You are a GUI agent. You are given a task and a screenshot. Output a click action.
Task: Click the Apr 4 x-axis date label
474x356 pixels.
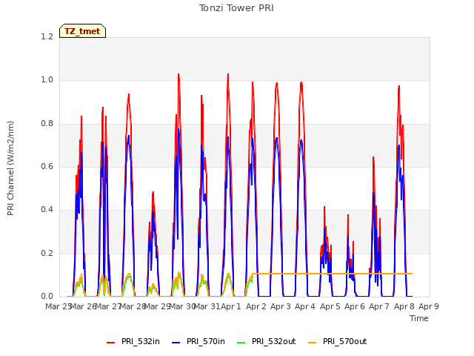305,306
